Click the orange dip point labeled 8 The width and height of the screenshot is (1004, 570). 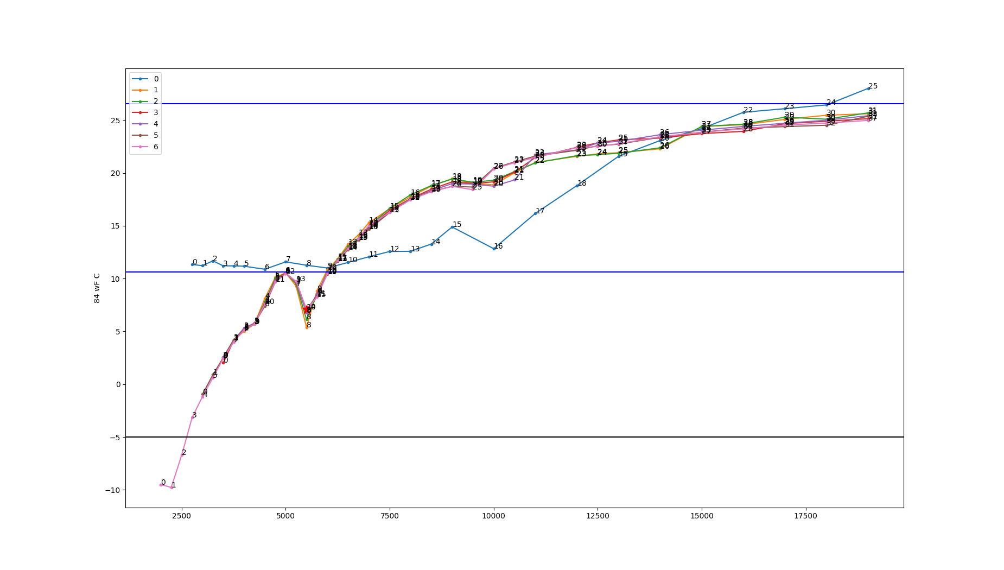(x=307, y=327)
